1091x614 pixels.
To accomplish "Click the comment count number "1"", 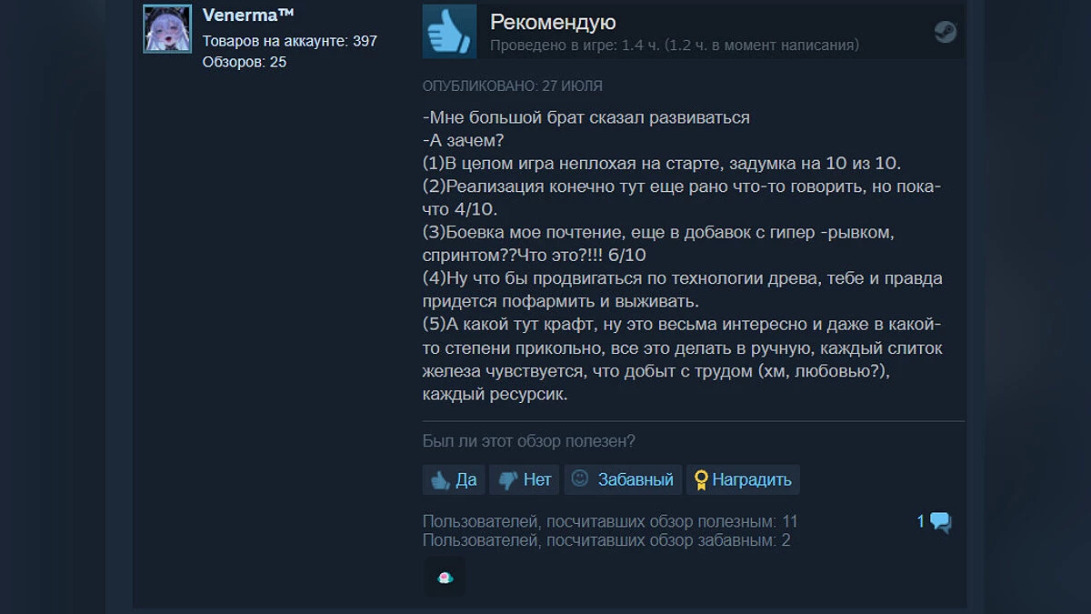I will (x=921, y=521).
